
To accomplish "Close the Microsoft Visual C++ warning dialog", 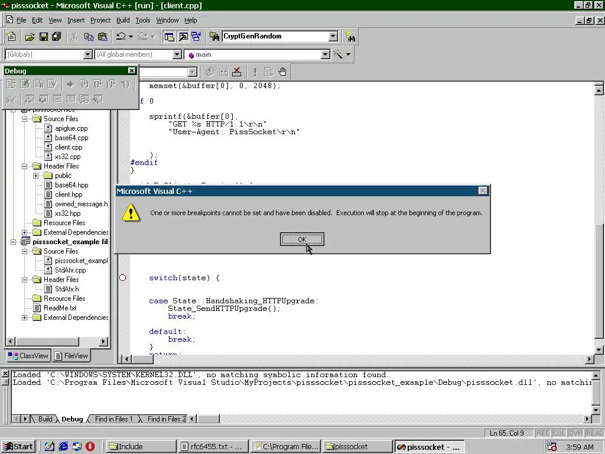I will [x=483, y=191].
